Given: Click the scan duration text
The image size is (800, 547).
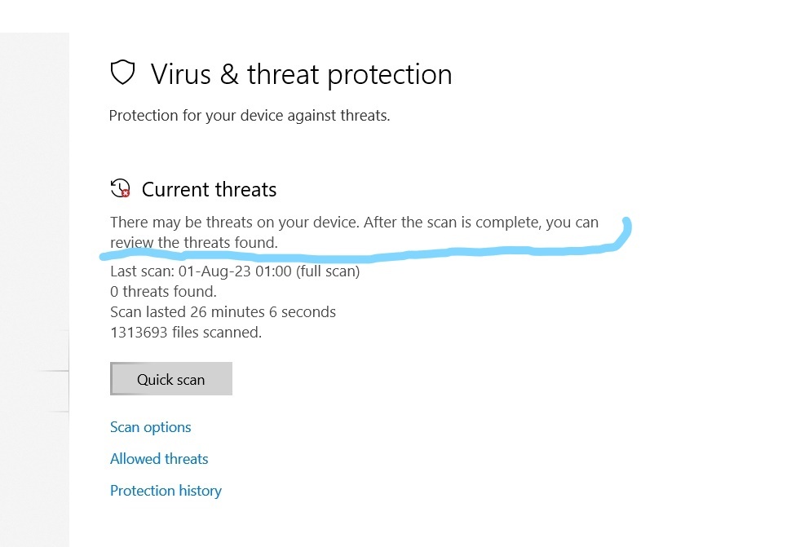Looking at the screenshot, I should 223,311.
